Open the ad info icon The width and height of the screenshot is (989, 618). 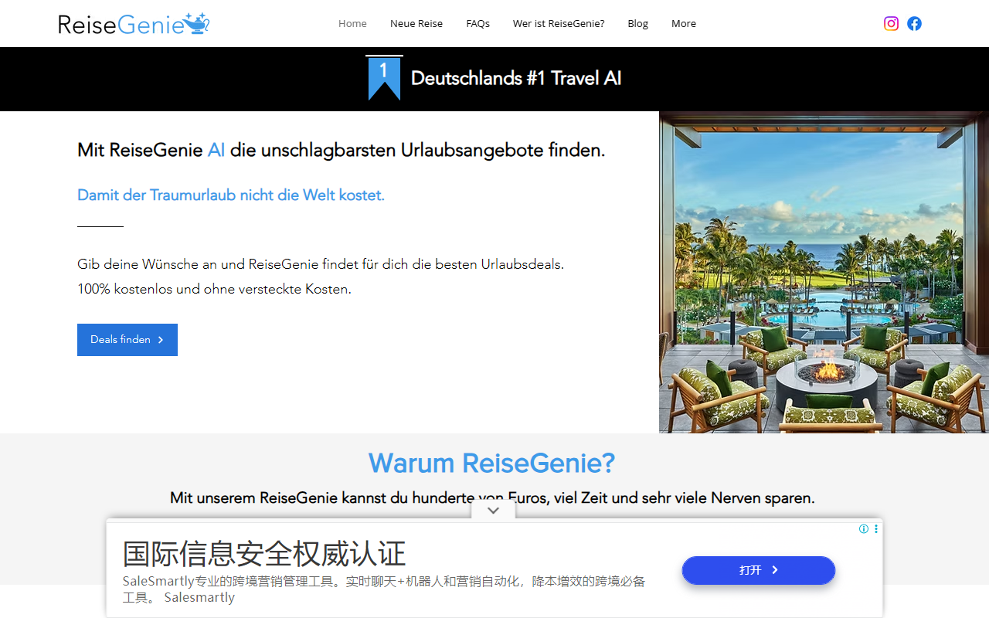click(864, 529)
